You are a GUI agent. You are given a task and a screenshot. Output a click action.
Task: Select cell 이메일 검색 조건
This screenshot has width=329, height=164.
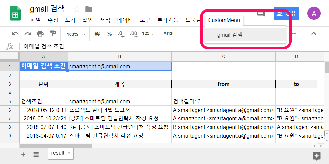44,66
